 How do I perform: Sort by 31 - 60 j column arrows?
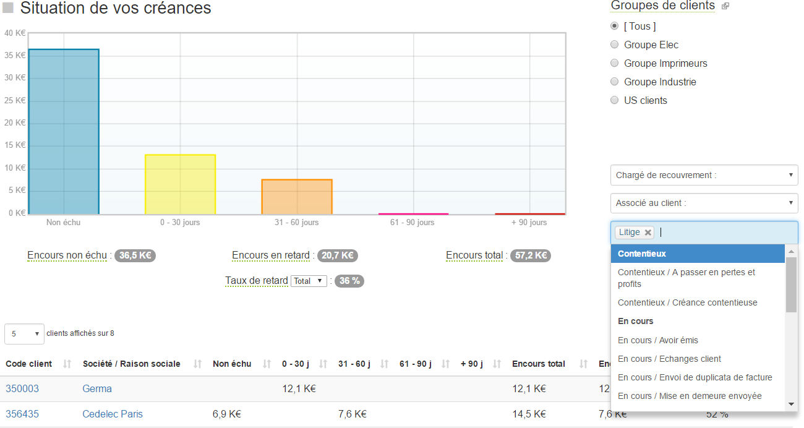(x=384, y=364)
